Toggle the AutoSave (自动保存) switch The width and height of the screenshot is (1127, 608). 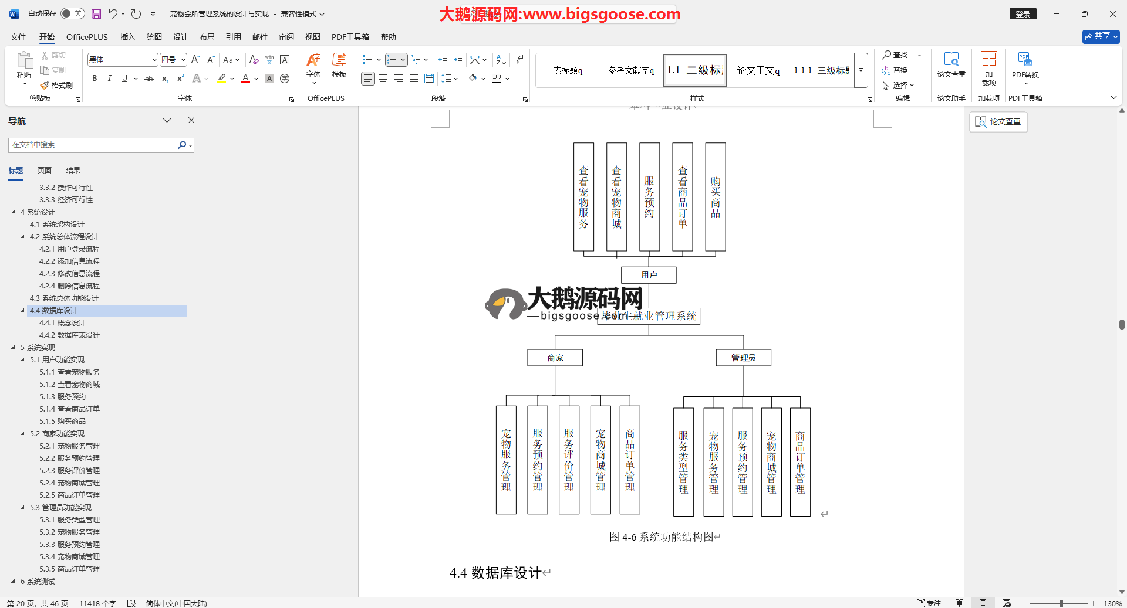[73, 13]
